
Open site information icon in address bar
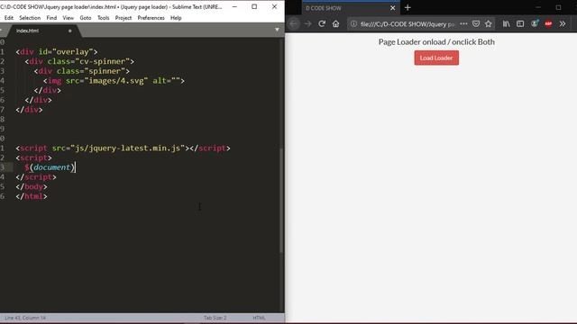point(353,24)
